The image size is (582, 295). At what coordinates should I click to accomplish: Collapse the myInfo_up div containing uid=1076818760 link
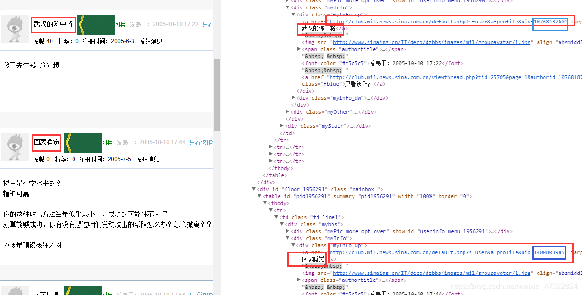[x=294, y=15]
